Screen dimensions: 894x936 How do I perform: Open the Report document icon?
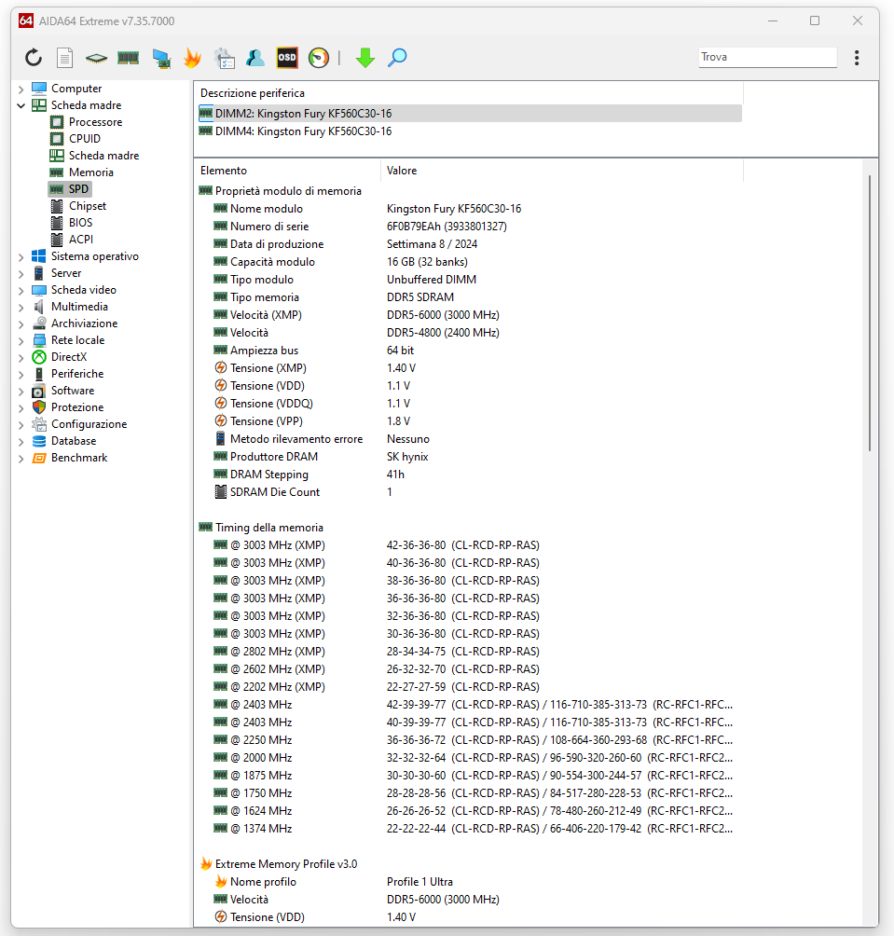(64, 58)
